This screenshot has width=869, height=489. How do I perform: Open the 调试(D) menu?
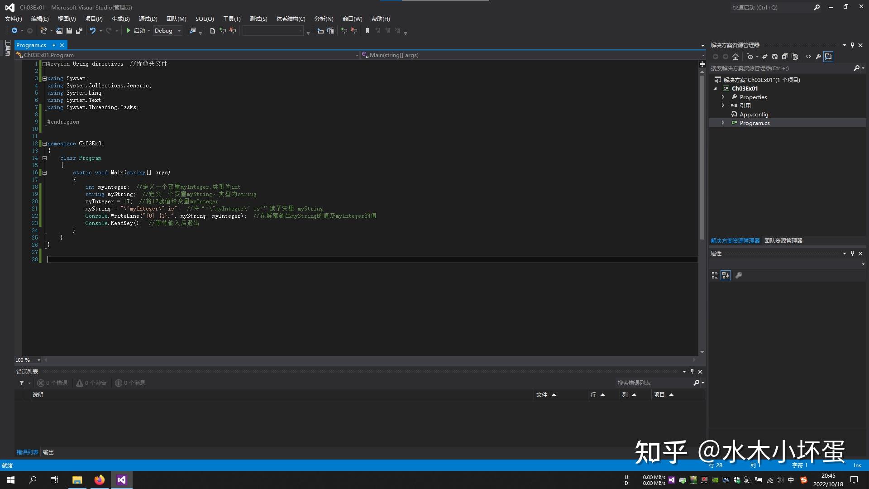[148, 19]
